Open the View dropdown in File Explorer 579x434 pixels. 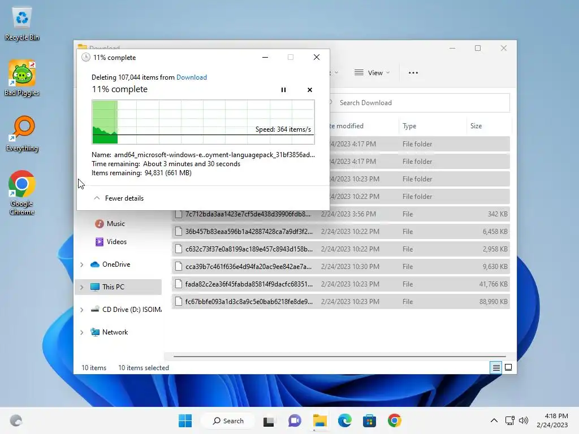tap(372, 73)
